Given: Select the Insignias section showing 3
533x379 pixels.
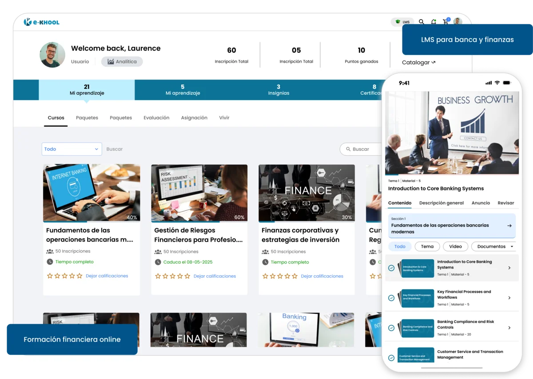Looking at the screenshot, I should (x=278, y=90).
